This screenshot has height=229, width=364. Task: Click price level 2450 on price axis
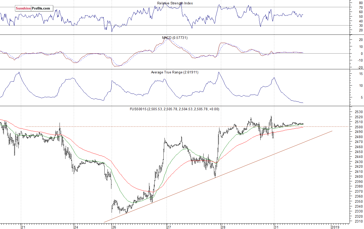pyautogui.click(x=359, y=152)
